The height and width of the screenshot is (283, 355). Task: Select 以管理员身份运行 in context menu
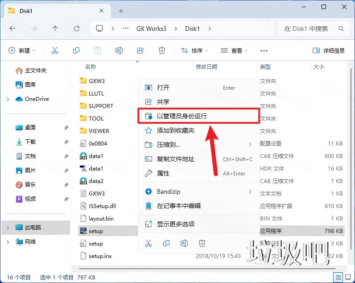tap(199, 116)
